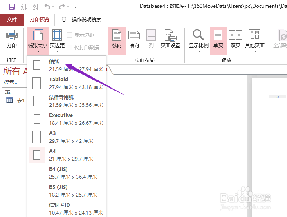The width and height of the screenshot is (287, 217).
Task: Customize the quick access toolbar
Action: click(x=76, y=7)
